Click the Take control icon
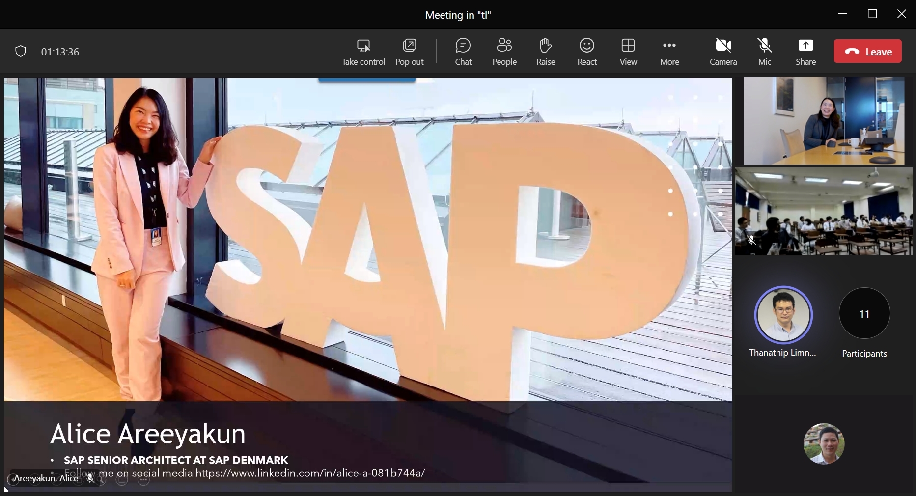The image size is (916, 496). 363,46
